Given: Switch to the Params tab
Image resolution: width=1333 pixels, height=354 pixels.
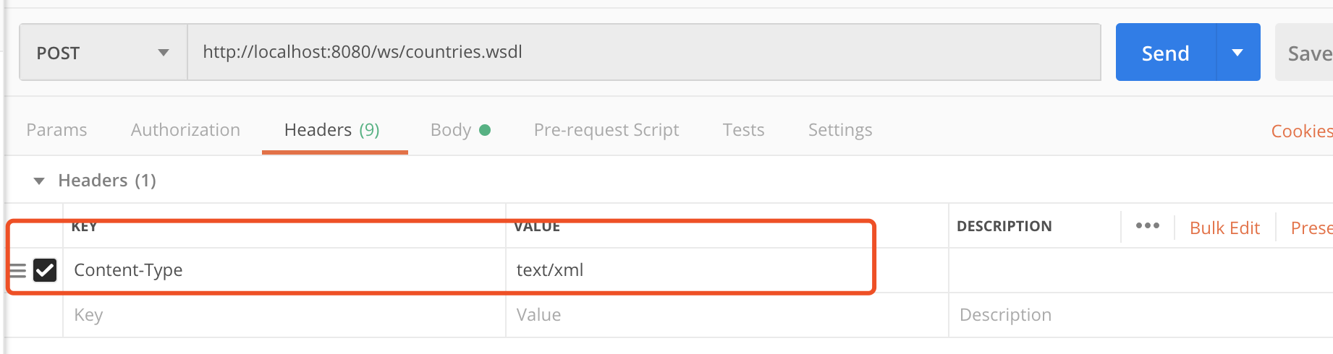Looking at the screenshot, I should click(x=56, y=130).
